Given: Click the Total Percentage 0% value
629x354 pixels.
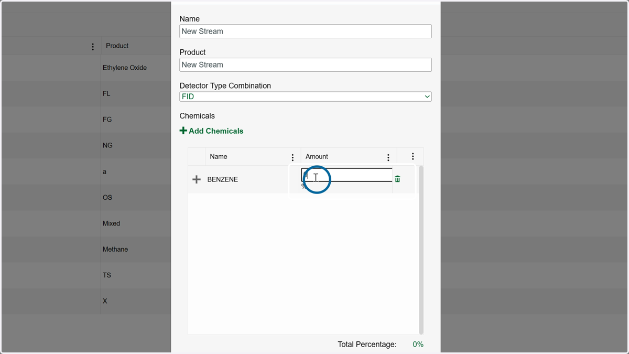Looking at the screenshot, I should point(418,345).
